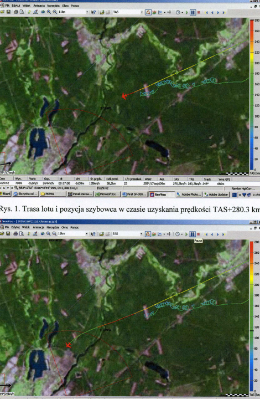Image resolution: width=260 pixels, height=399 pixels.
Task: Start animation with lower green play button
Action: [186, 234]
